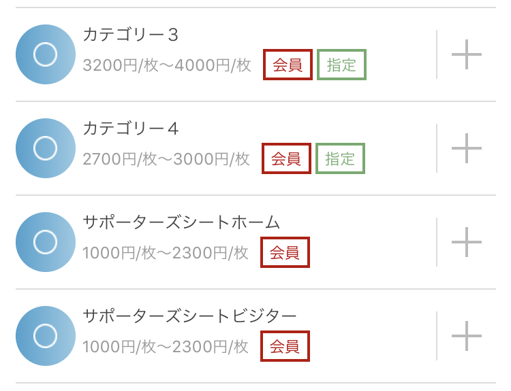Click the 会員 tag on カテゴリー３

coord(288,65)
